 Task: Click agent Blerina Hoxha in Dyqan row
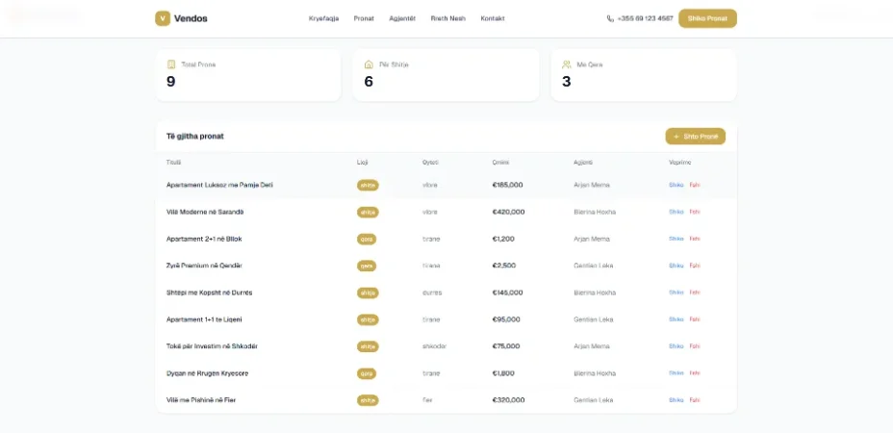point(595,373)
